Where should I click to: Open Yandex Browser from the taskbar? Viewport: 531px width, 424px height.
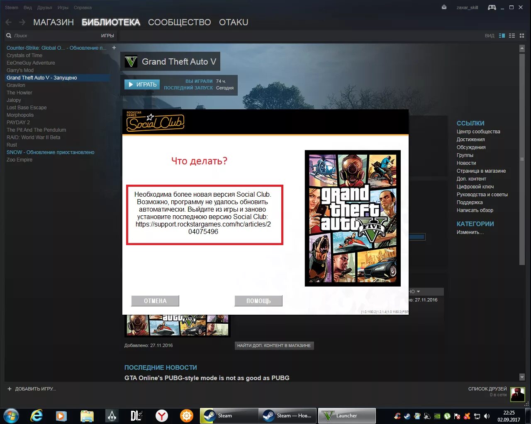pos(162,415)
